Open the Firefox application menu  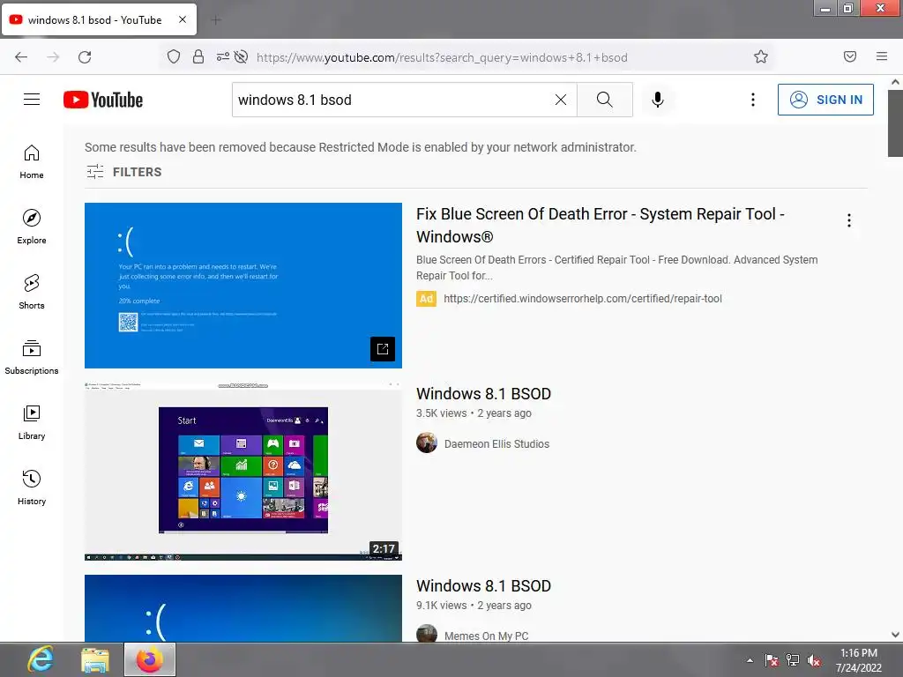[x=882, y=56]
